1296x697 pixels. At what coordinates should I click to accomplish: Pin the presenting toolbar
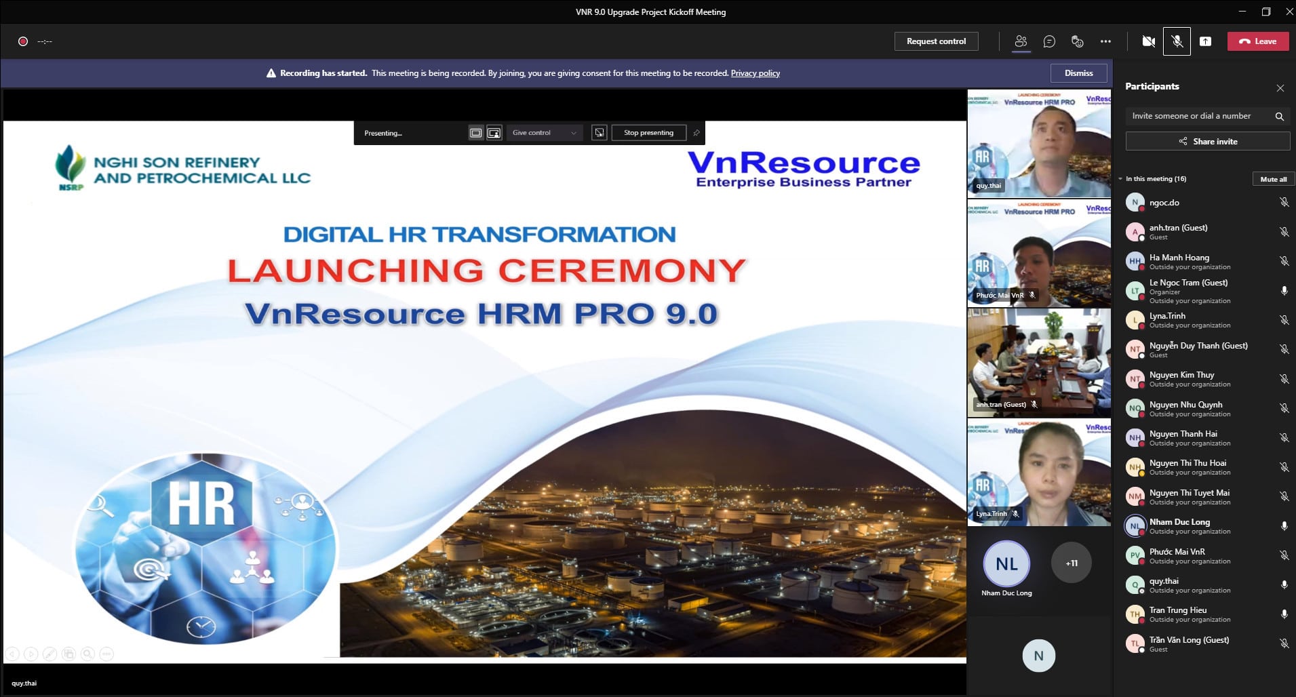696,133
